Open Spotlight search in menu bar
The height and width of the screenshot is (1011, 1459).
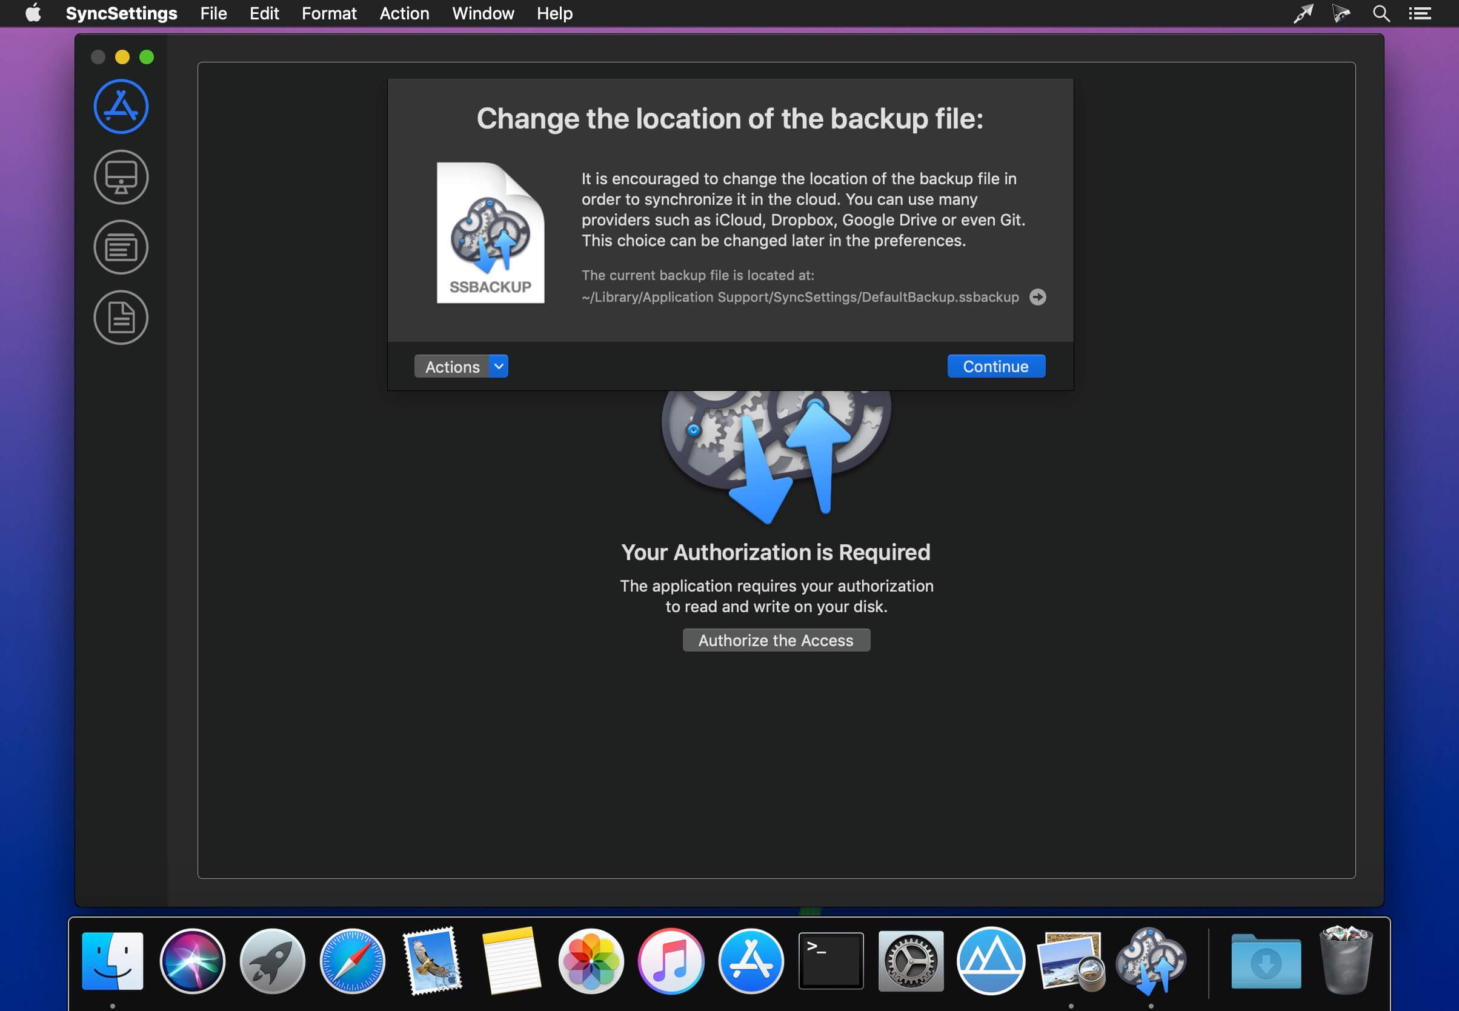click(1381, 13)
